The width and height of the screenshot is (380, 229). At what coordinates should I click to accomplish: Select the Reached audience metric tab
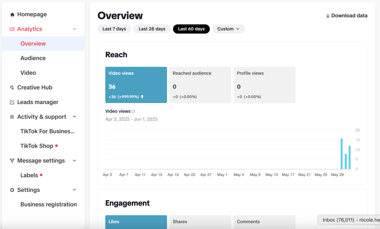pos(200,84)
